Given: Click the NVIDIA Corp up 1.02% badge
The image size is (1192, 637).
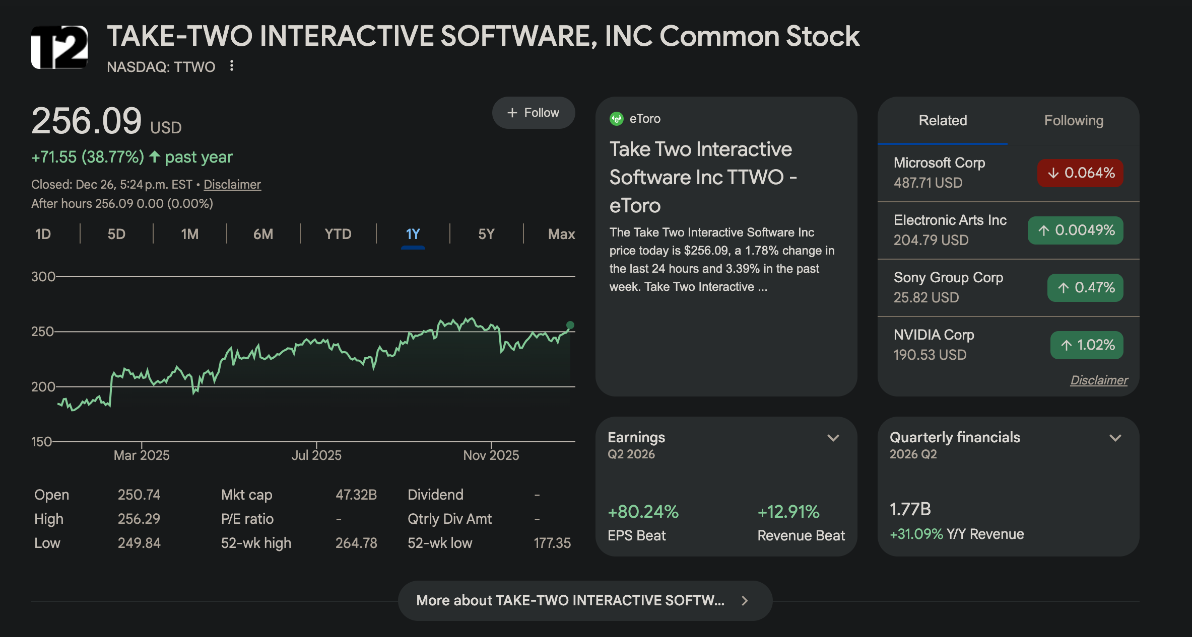Looking at the screenshot, I should tap(1086, 345).
